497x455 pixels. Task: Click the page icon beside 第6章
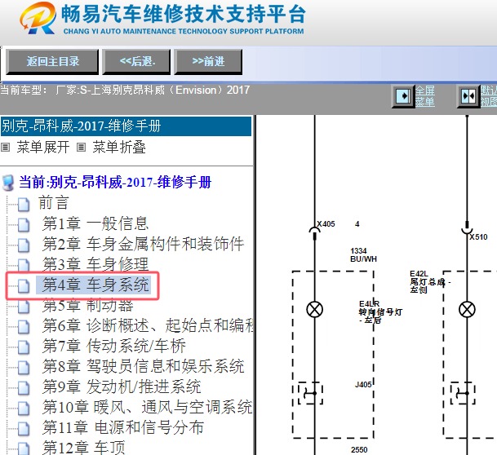[x=24, y=327]
